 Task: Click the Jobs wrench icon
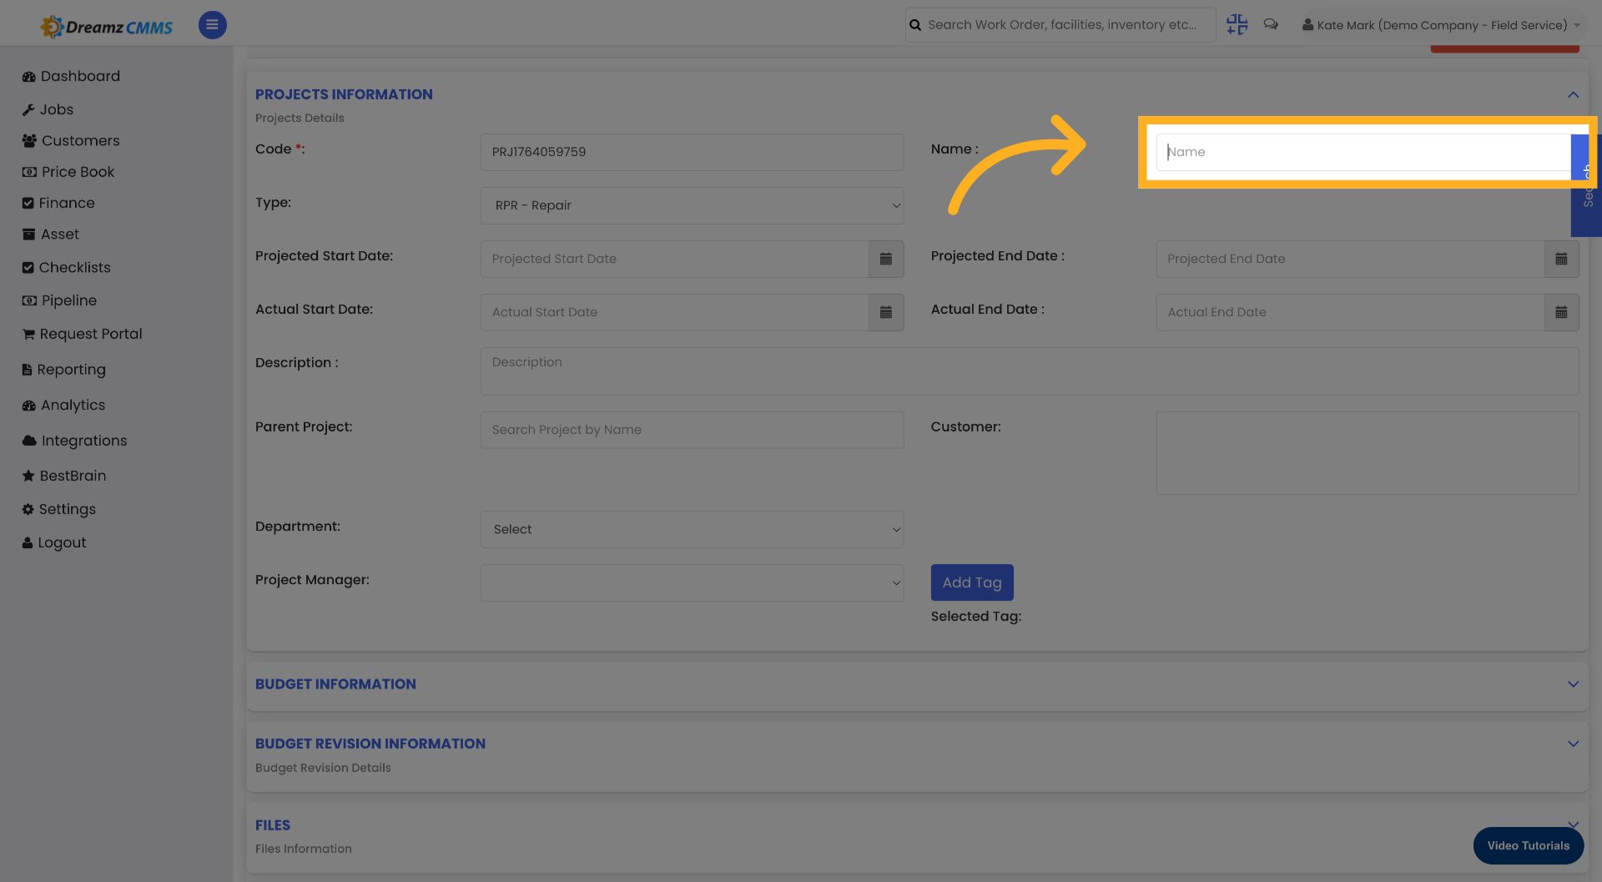28,110
